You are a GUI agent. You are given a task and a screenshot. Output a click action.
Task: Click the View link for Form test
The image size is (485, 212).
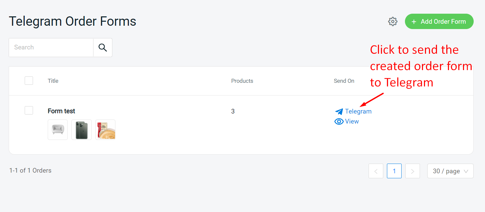352,122
